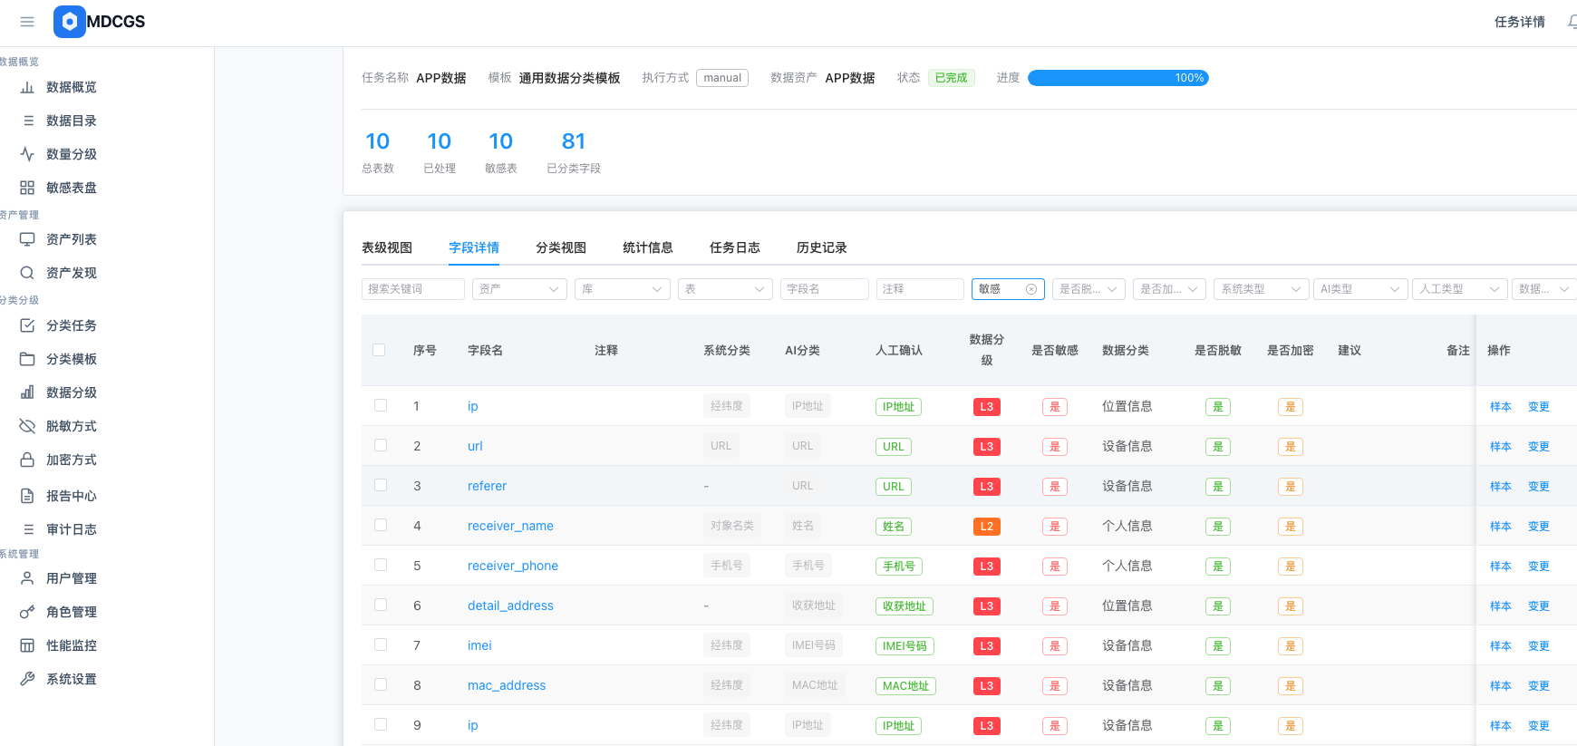Open 审计日志 lines icon
Viewport: 1577px width, 746px height.
pyautogui.click(x=27, y=529)
